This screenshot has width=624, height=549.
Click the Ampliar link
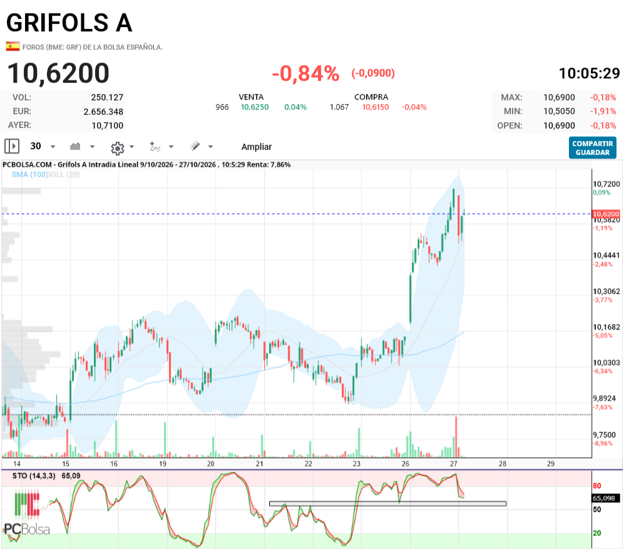tap(257, 147)
